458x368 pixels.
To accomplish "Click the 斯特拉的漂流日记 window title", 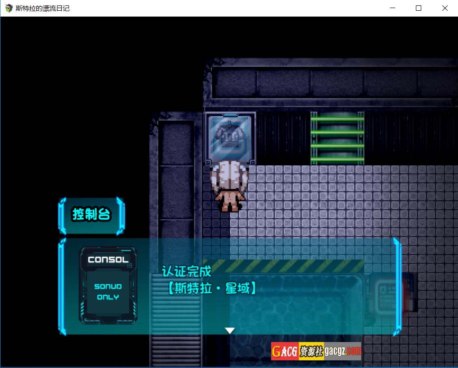I will tap(43, 8).
